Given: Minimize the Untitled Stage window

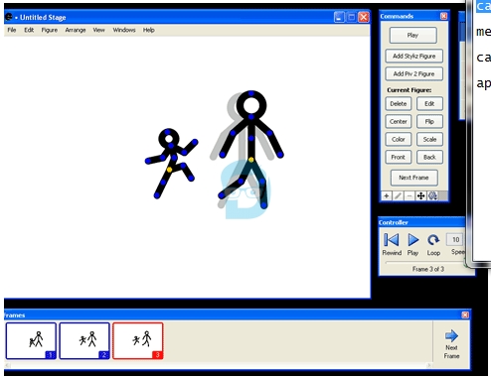Looking at the screenshot, I should click(339, 17).
